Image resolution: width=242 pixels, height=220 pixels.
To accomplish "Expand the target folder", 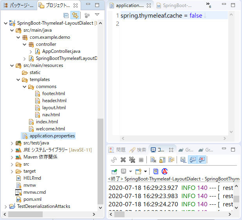I will point(12,171).
